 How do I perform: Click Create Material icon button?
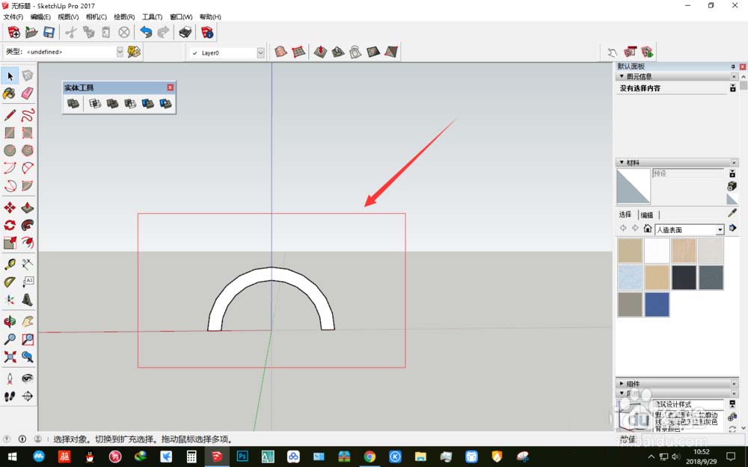[x=732, y=186]
